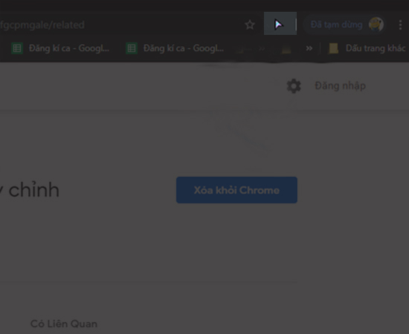Switch to Có Liên Quan tab
The height and width of the screenshot is (334, 409).
[x=64, y=324]
